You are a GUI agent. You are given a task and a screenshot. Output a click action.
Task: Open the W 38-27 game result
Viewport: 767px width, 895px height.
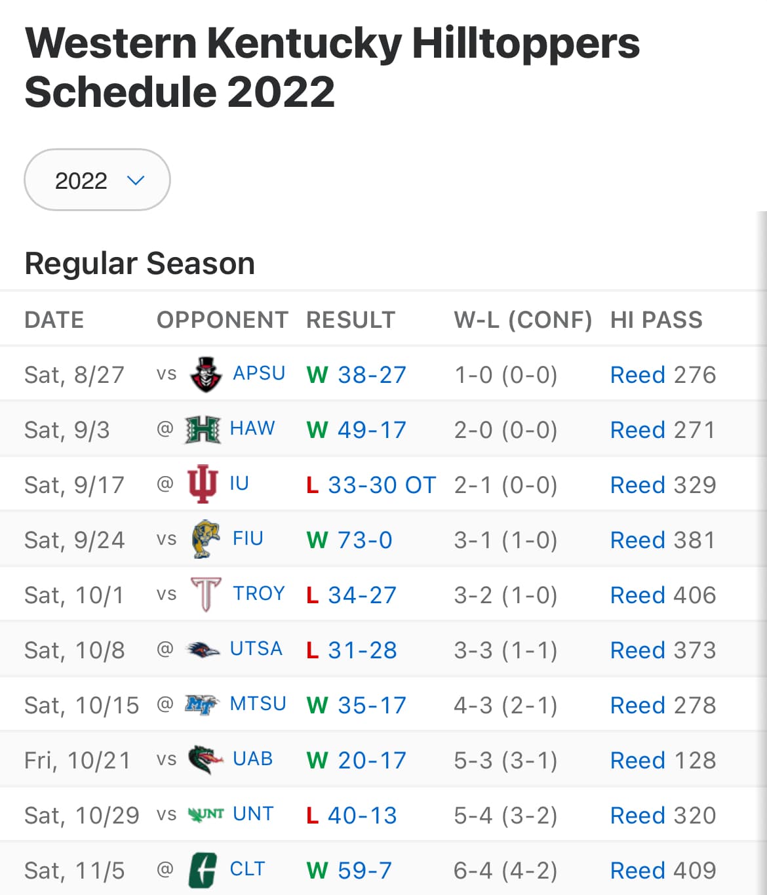(356, 375)
